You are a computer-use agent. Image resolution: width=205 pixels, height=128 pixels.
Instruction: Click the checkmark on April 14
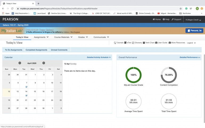tap(26, 96)
